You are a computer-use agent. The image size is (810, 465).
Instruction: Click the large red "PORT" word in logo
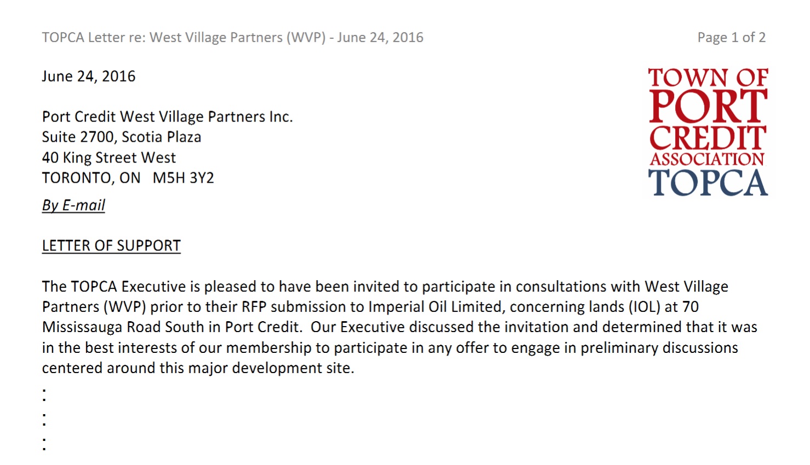[x=708, y=106]
